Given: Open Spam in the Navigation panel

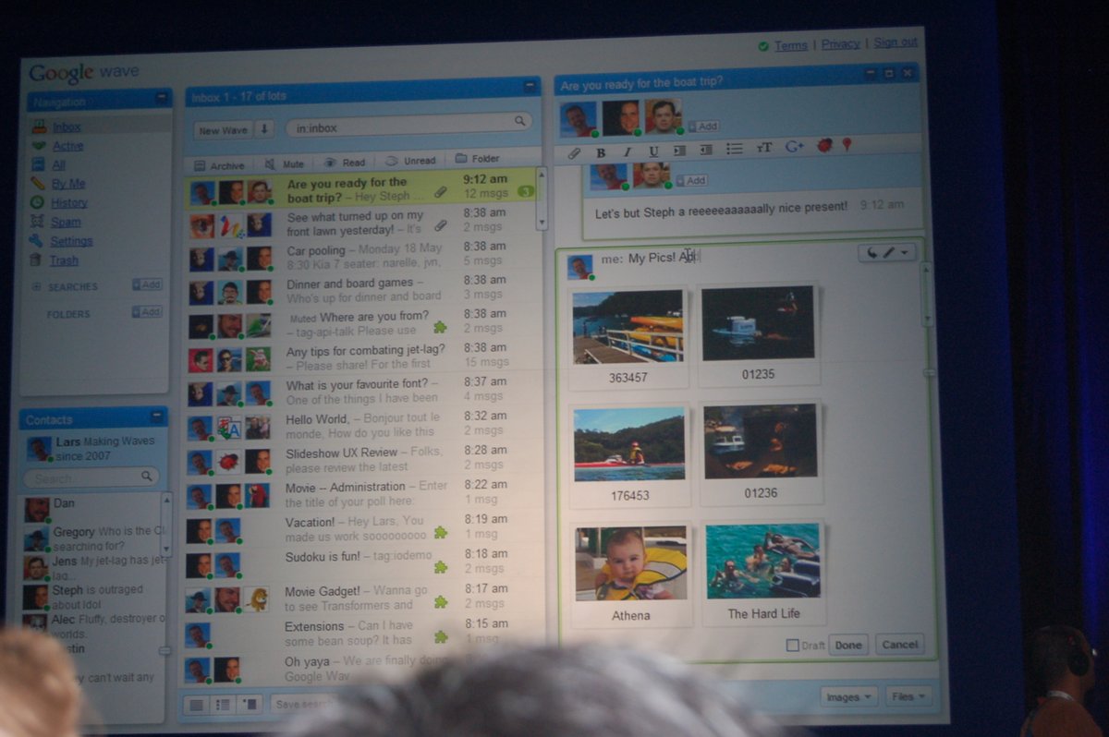Looking at the screenshot, I should pyautogui.click(x=66, y=222).
